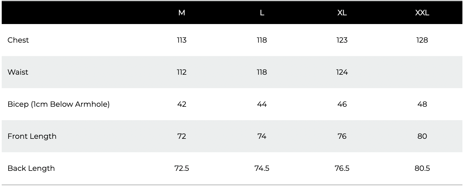
Task: Click Front Length value 76 for XL
Action: (342, 136)
